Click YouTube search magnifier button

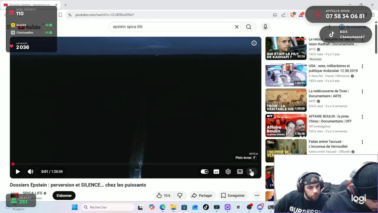(249, 27)
